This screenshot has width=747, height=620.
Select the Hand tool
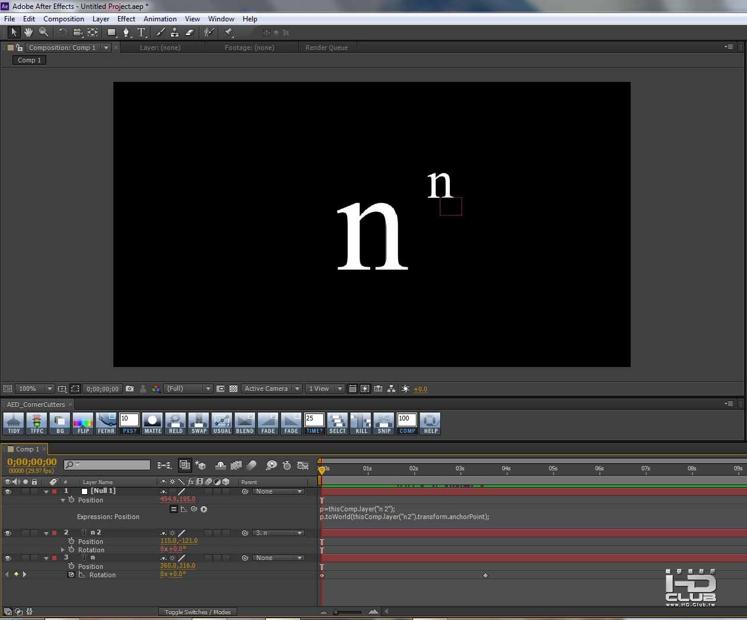tap(28, 32)
